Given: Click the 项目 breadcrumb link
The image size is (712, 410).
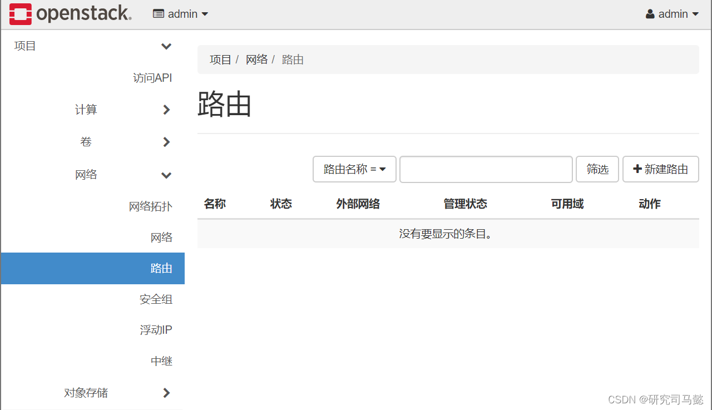Looking at the screenshot, I should point(220,60).
